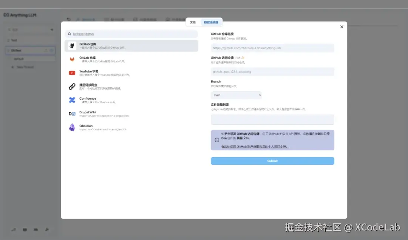
Task: Click the info icon in the notice box
Action: tap(216, 140)
